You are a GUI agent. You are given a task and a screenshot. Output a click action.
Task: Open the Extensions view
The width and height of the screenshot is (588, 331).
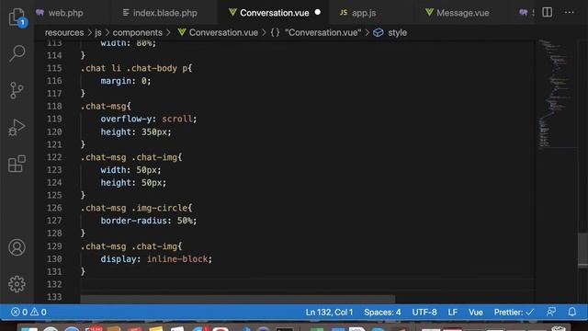tap(17, 164)
